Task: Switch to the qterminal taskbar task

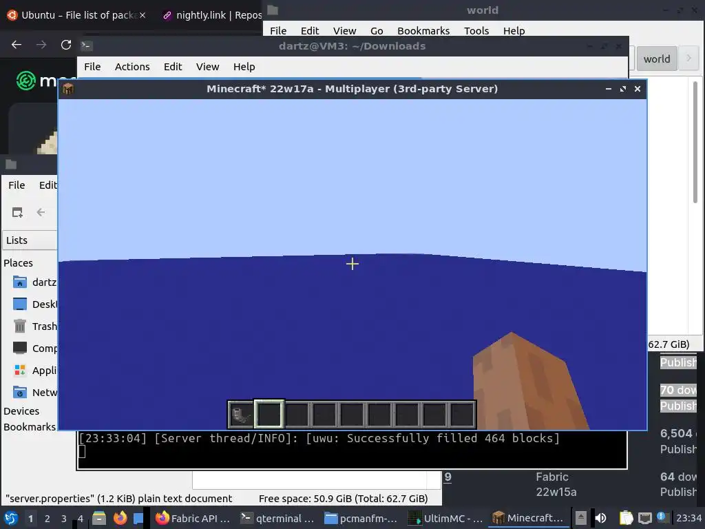Action: point(277,518)
